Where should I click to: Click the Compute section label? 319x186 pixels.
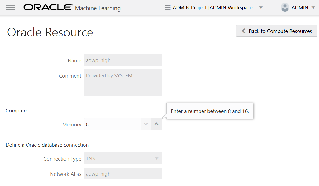16,111
